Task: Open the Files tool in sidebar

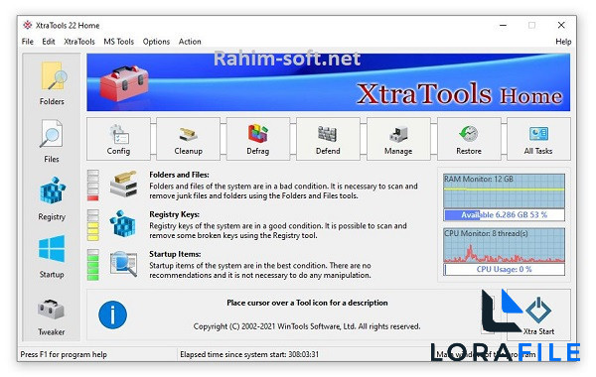Action: point(52,141)
